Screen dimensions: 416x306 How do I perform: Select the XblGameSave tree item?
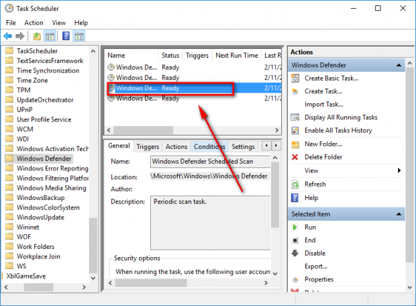tap(26, 276)
